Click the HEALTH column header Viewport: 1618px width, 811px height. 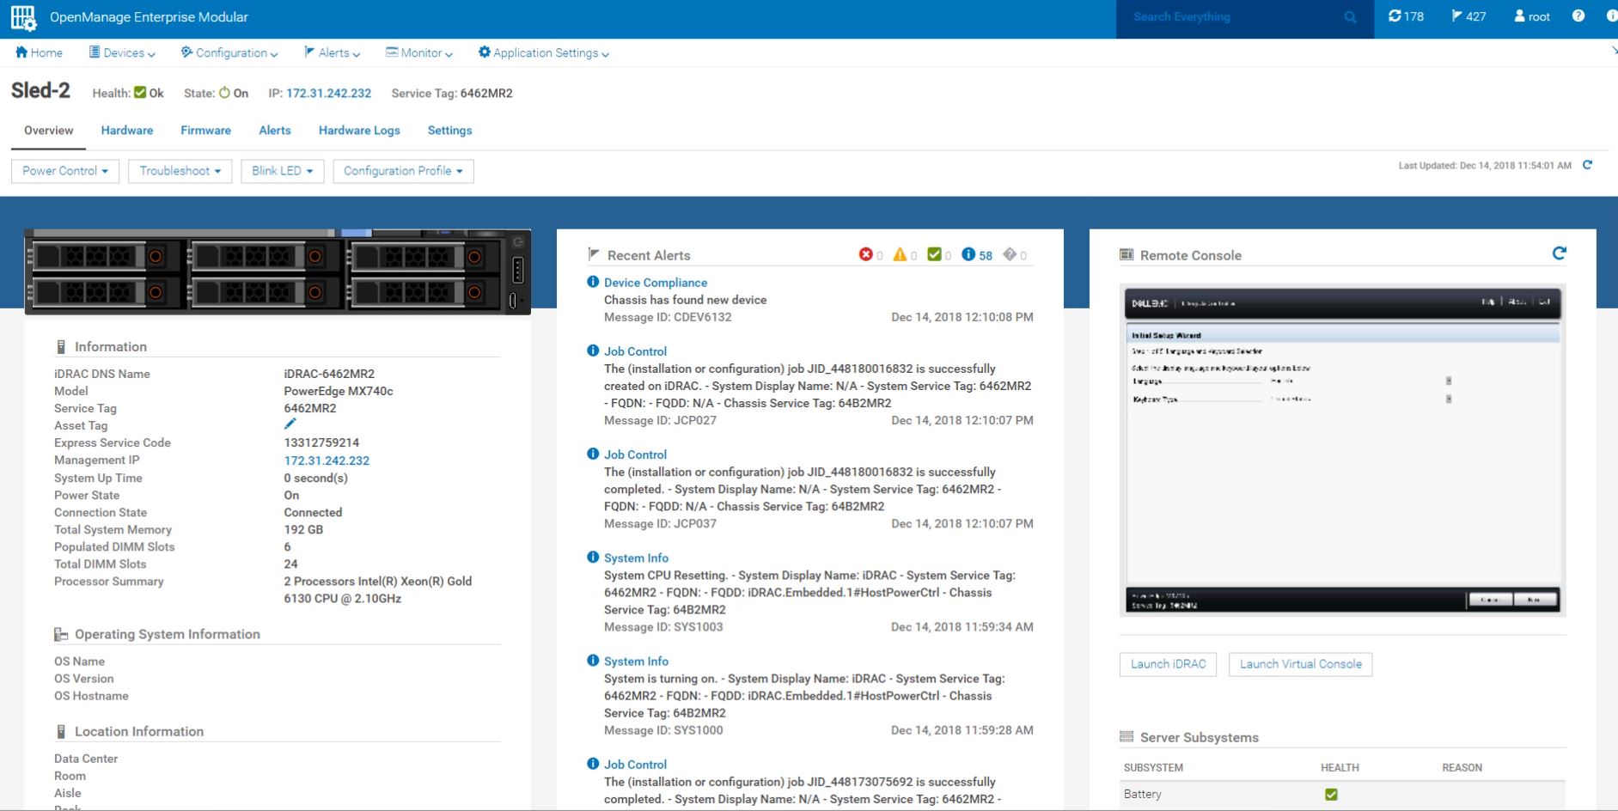click(1340, 767)
